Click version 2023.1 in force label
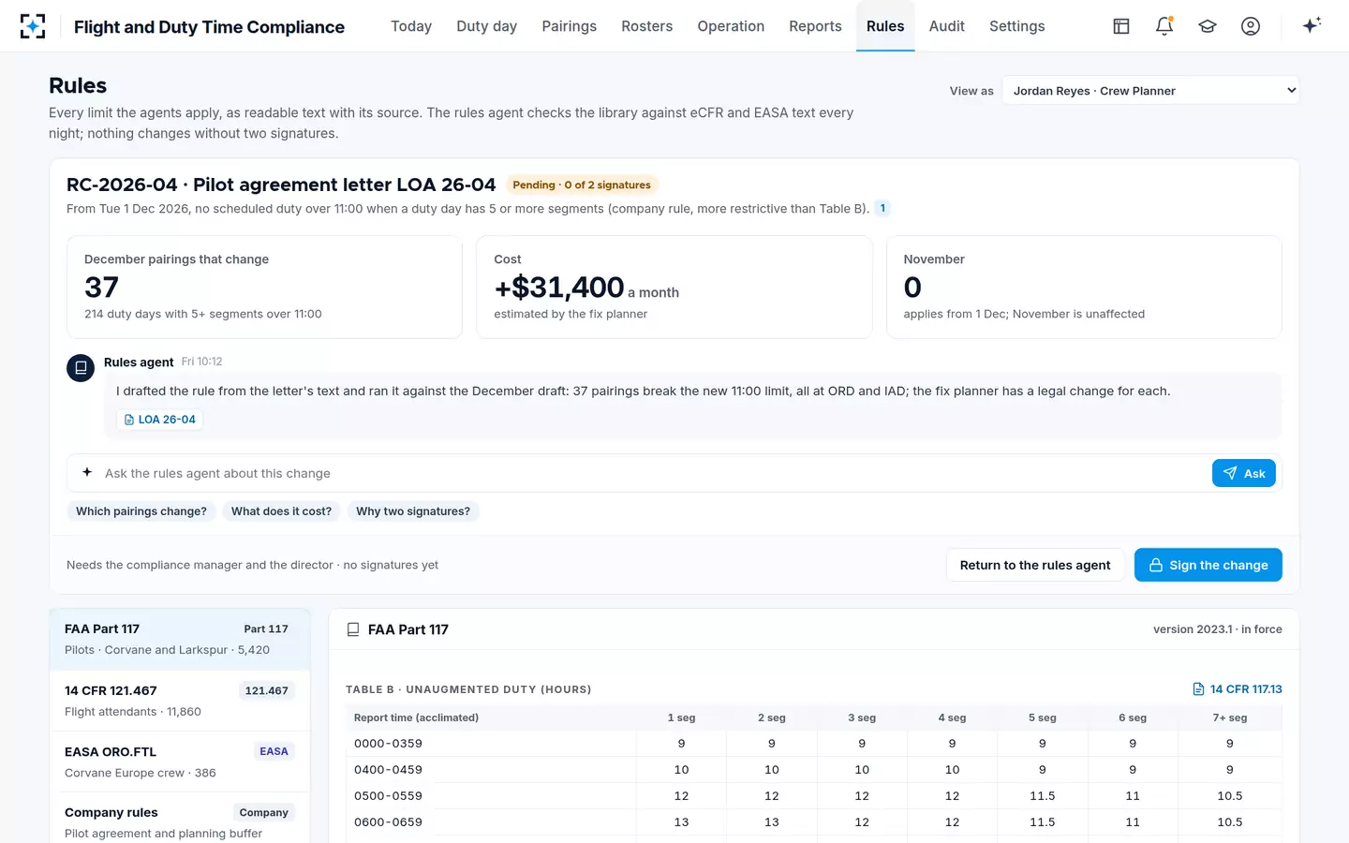1349x843 pixels. click(x=1217, y=629)
